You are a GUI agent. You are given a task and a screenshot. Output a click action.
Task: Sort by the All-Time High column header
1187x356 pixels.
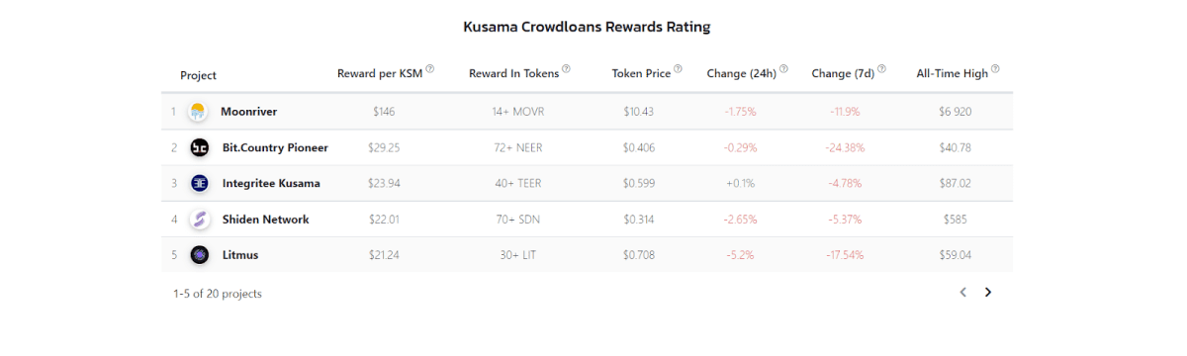pyautogui.click(x=952, y=74)
